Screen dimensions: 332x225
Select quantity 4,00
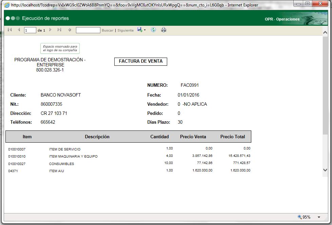tap(169, 156)
